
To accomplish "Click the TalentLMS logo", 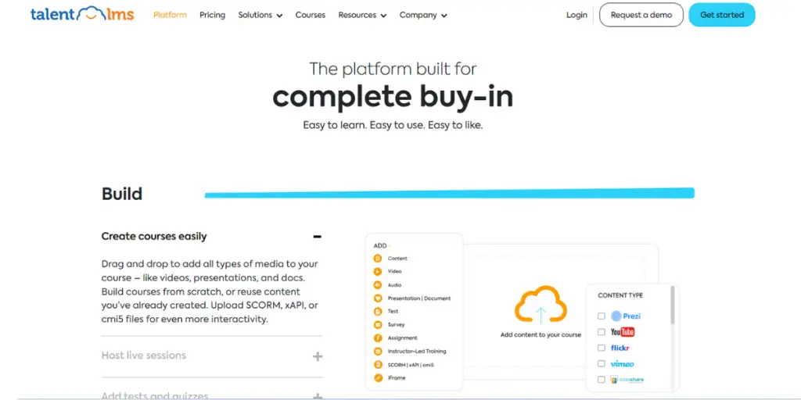I will coord(82,15).
